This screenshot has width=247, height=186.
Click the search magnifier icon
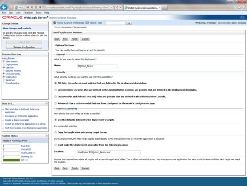tap(129, 23)
